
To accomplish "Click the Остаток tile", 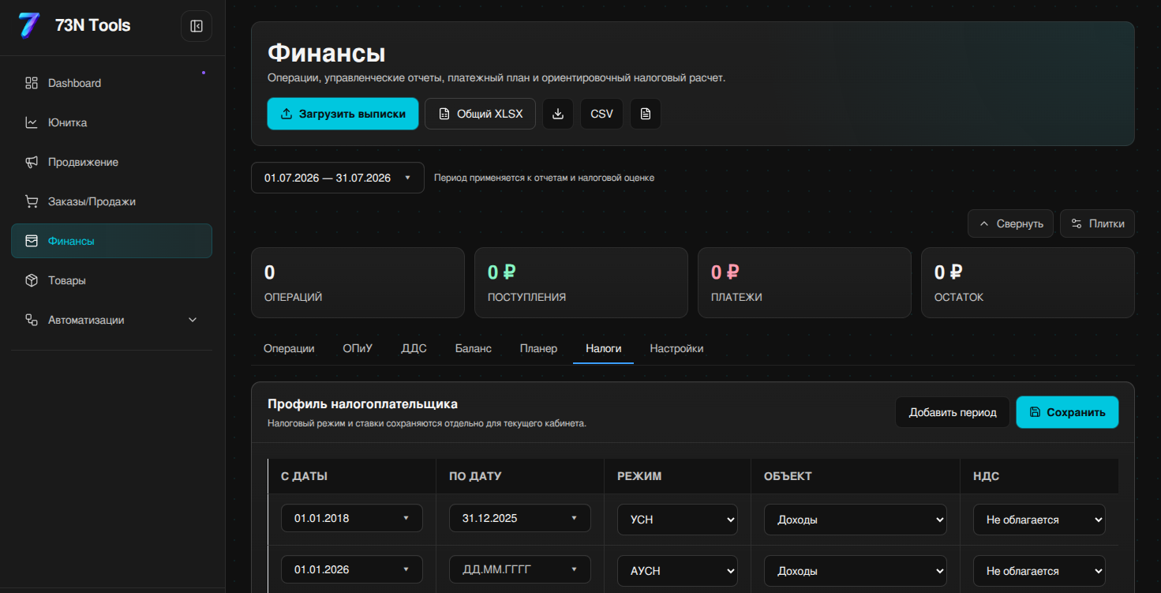I will 1028,283.
